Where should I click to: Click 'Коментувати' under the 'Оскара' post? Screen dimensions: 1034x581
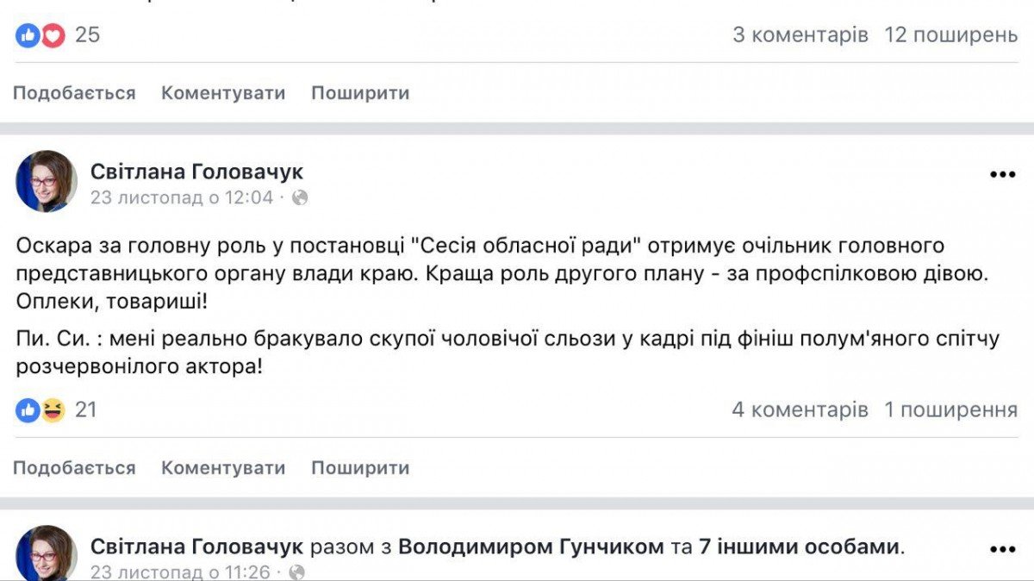[x=223, y=468]
